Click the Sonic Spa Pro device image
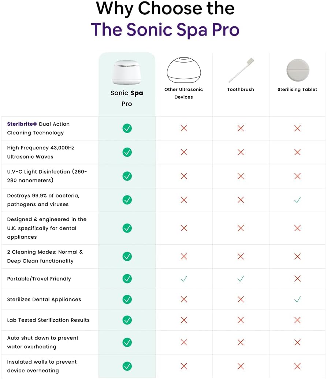 [127, 72]
